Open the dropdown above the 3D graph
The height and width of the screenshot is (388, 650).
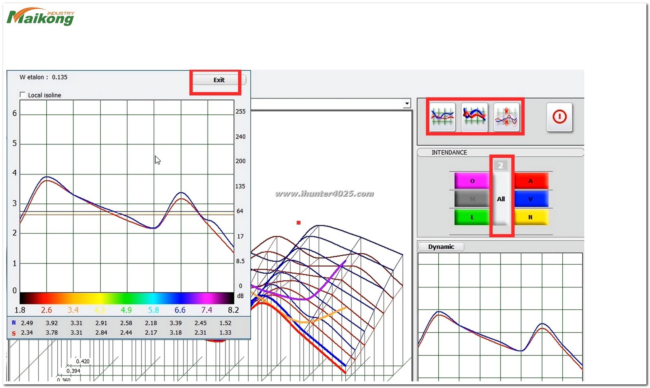pos(407,103)
